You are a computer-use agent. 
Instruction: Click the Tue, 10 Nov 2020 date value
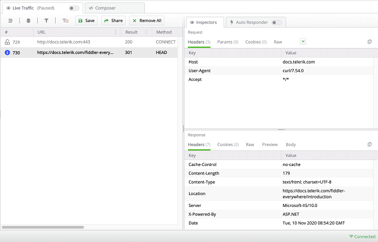click(x=314, y=223)
